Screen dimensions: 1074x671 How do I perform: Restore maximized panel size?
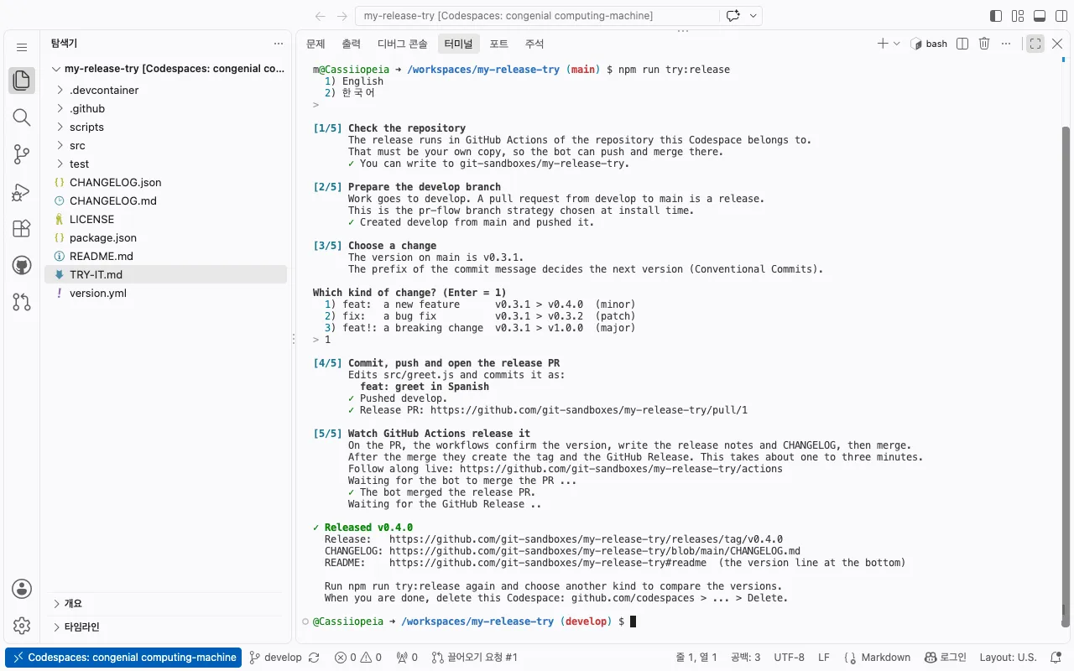[x=1035, y=44]
